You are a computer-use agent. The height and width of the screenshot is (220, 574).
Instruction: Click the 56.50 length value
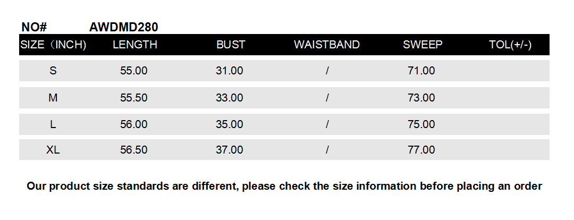coord(134,150)
